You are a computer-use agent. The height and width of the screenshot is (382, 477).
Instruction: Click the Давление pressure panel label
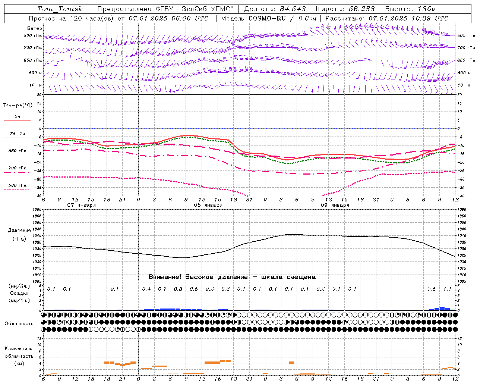pos(19,231)
